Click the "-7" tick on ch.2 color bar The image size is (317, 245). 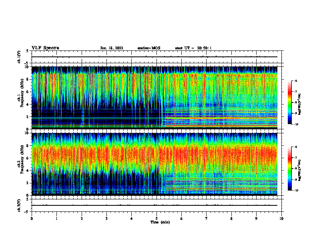coord(295,158)
